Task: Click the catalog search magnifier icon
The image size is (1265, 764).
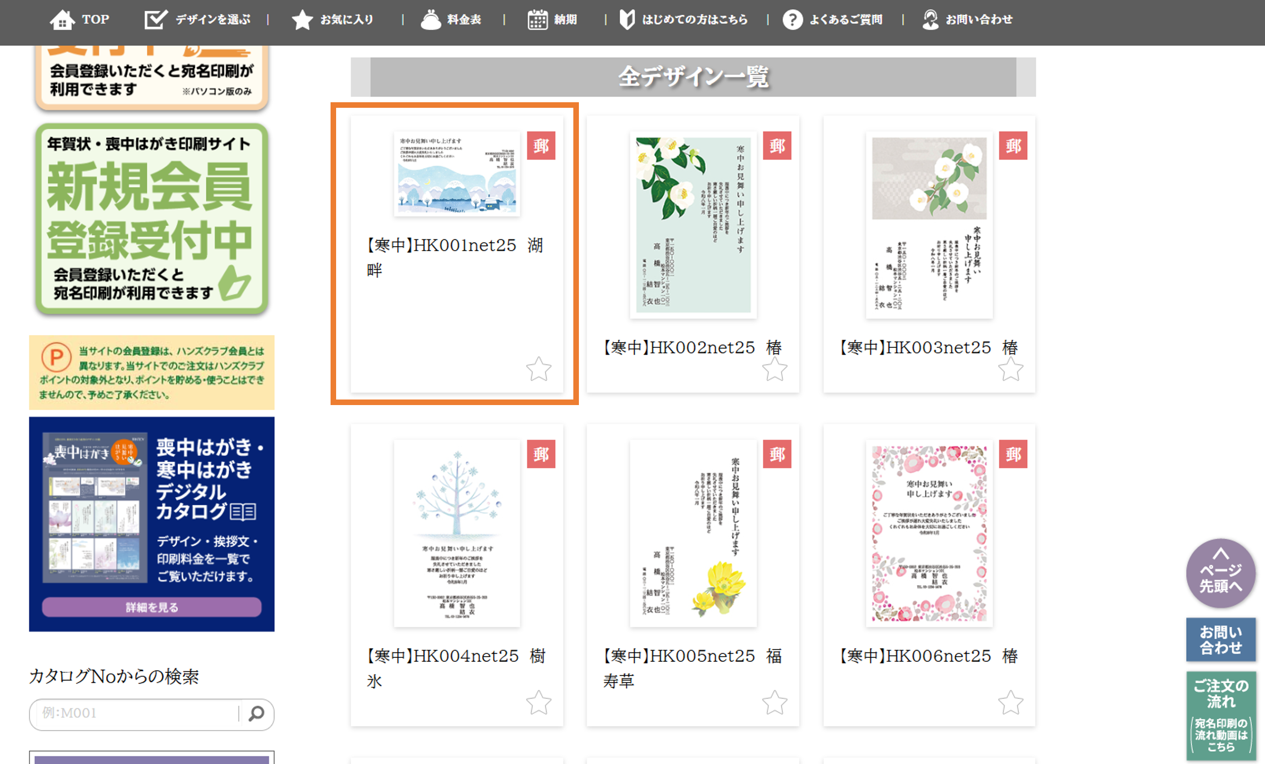Action: point(256,713)
